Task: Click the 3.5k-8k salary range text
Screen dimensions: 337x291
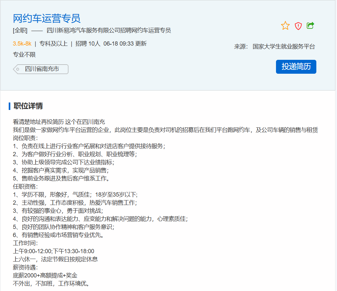Action: click(22, 44)
